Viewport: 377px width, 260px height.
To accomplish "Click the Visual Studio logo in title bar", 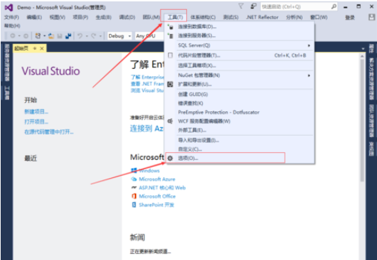I will point(8,8).
